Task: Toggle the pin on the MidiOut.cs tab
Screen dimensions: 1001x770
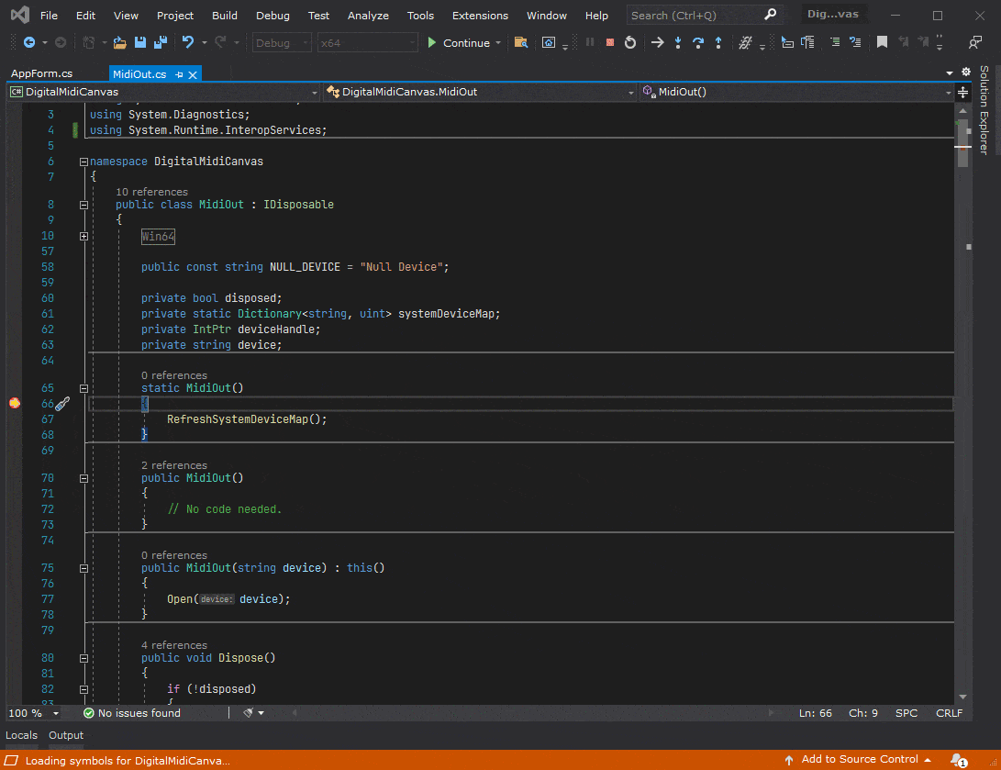Action: tap(179, 74)
